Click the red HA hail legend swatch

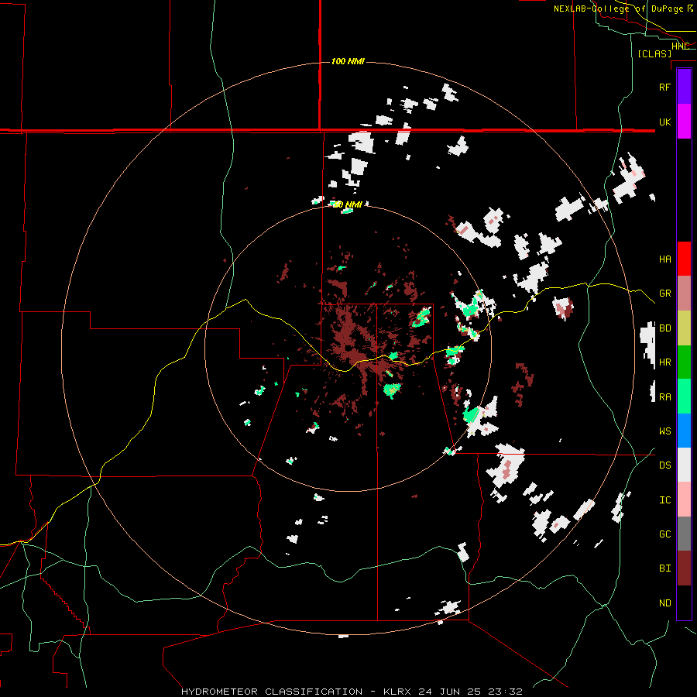coord(684,259)
